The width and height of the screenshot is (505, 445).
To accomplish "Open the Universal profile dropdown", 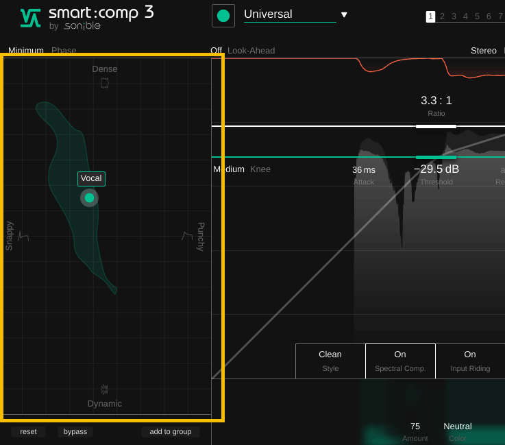I will click(290, 14).
